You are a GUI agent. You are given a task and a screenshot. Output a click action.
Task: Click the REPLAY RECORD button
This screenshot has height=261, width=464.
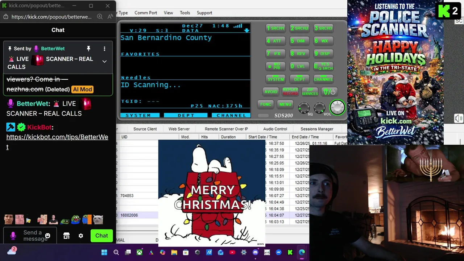click(x=290, y=92)
